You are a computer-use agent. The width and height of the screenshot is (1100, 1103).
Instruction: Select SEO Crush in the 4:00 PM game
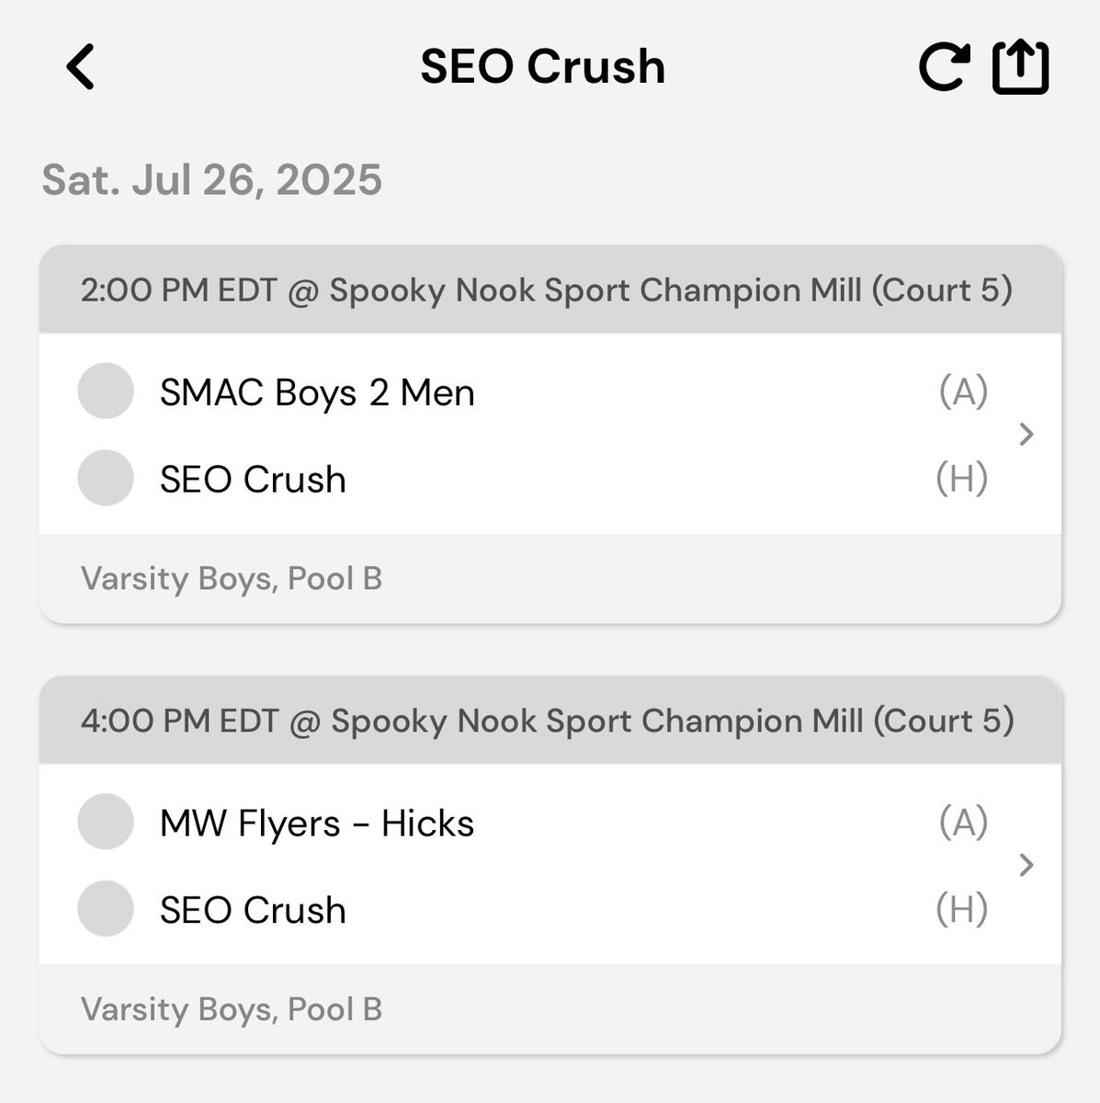253,910
